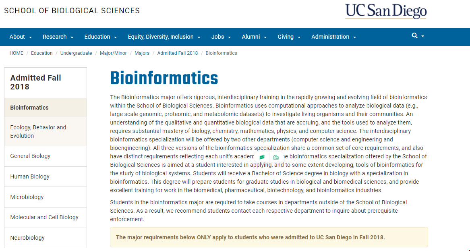Image resolution: width=470 pixels, height=251 pixels.
Task: Expand the Education dropdown
Action: pyautogui.click(x=97, y=37)
